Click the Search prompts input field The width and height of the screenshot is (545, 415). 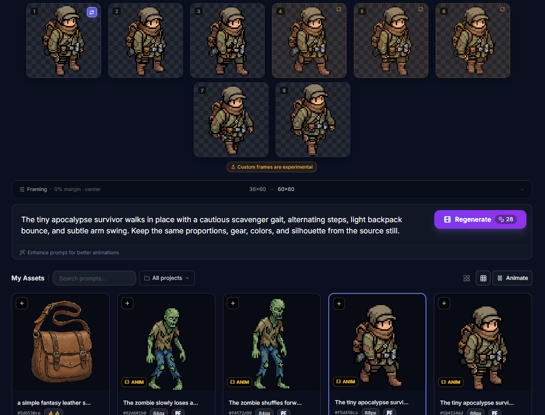click(x=94, y=278)
